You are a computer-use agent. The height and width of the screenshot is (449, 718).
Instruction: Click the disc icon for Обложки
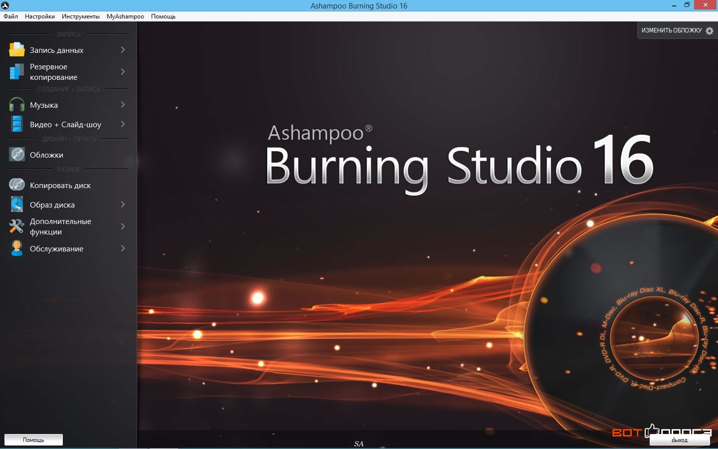pyautogui.click(x=16, y=155)
